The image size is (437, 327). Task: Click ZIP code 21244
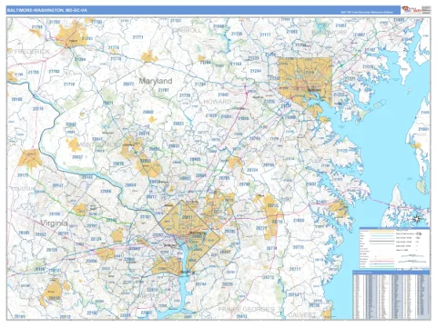(x=256, y=71)
